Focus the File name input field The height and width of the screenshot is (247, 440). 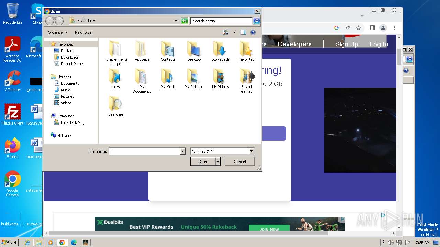(145, 151)
